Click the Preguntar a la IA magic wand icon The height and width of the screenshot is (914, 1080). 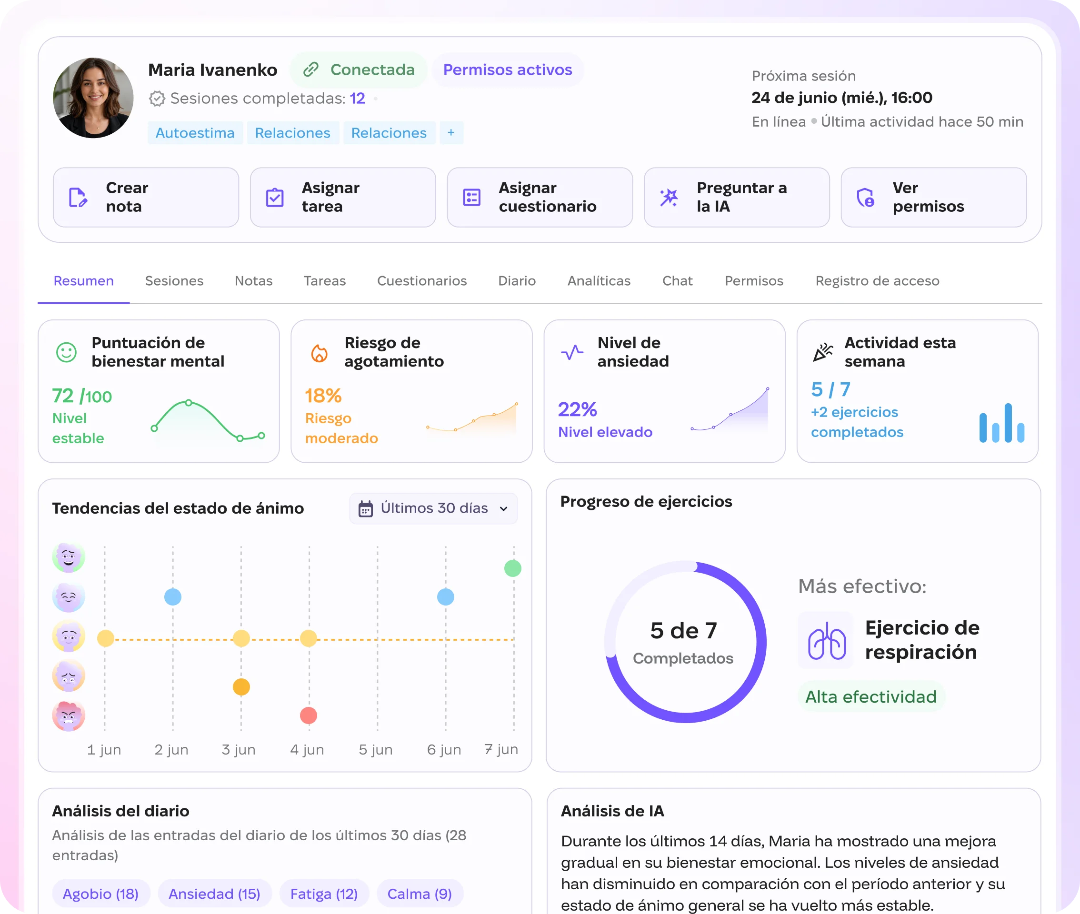[x=669, y=198]
